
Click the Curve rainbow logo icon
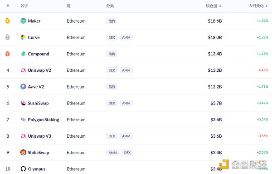pyautogui.click(x=23, y=37)
